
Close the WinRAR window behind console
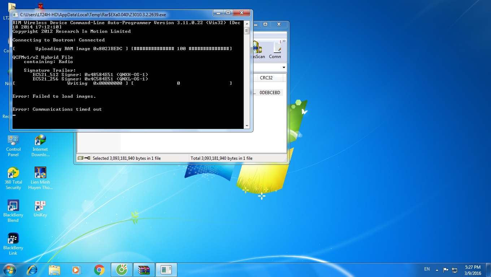click(279, 24)
